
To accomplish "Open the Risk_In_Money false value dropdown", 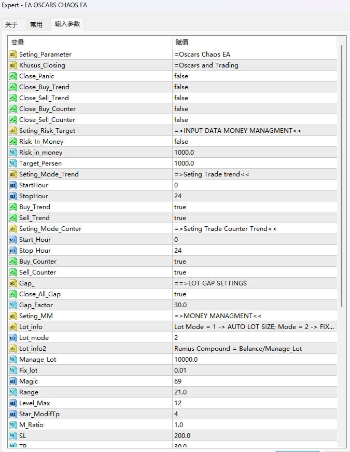I will (x=181, y=142).
